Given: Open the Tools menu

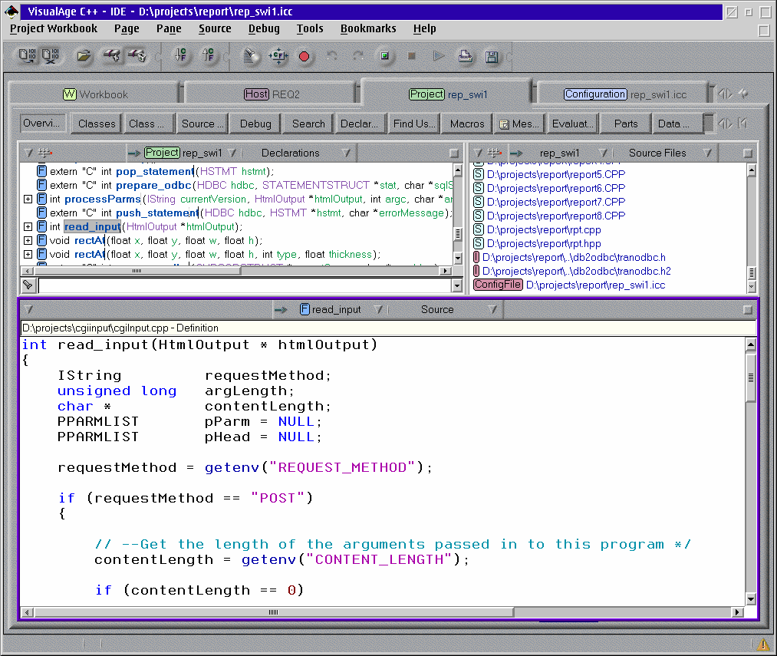Looking at the screenshot, I should 310,28.
